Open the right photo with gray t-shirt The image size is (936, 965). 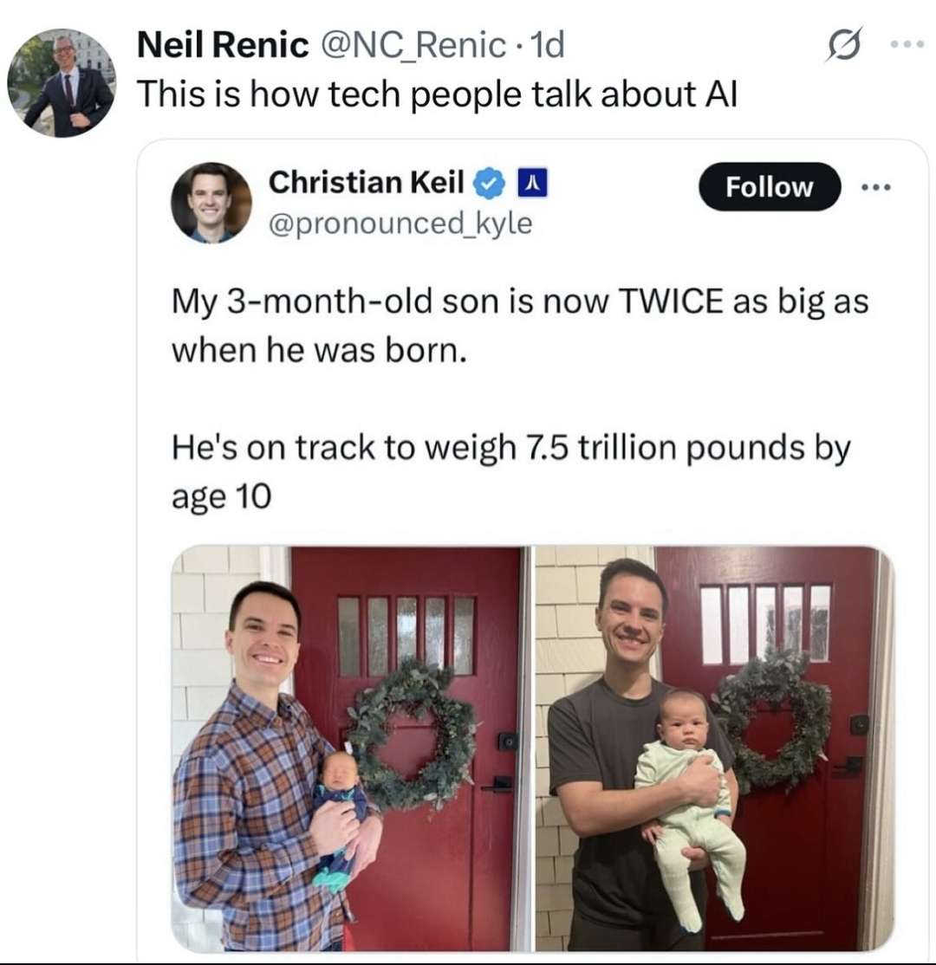(714, 748)
